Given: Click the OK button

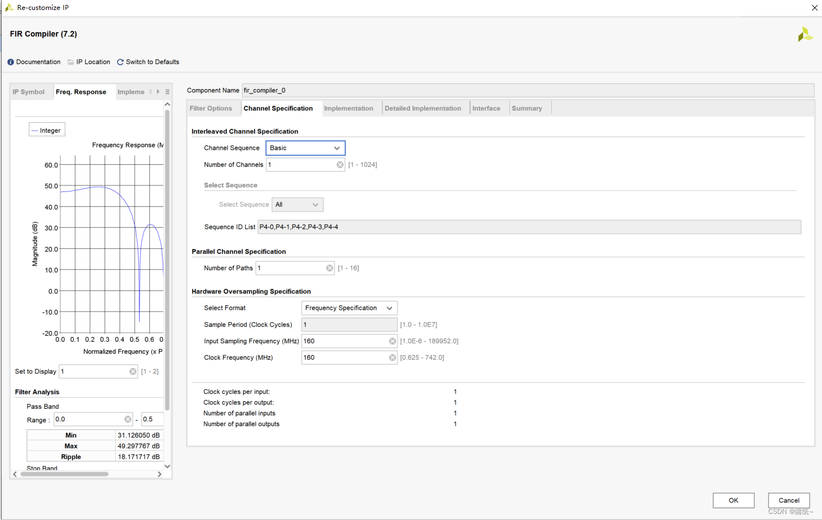Looking at the screenshot, I should (733, 501).
